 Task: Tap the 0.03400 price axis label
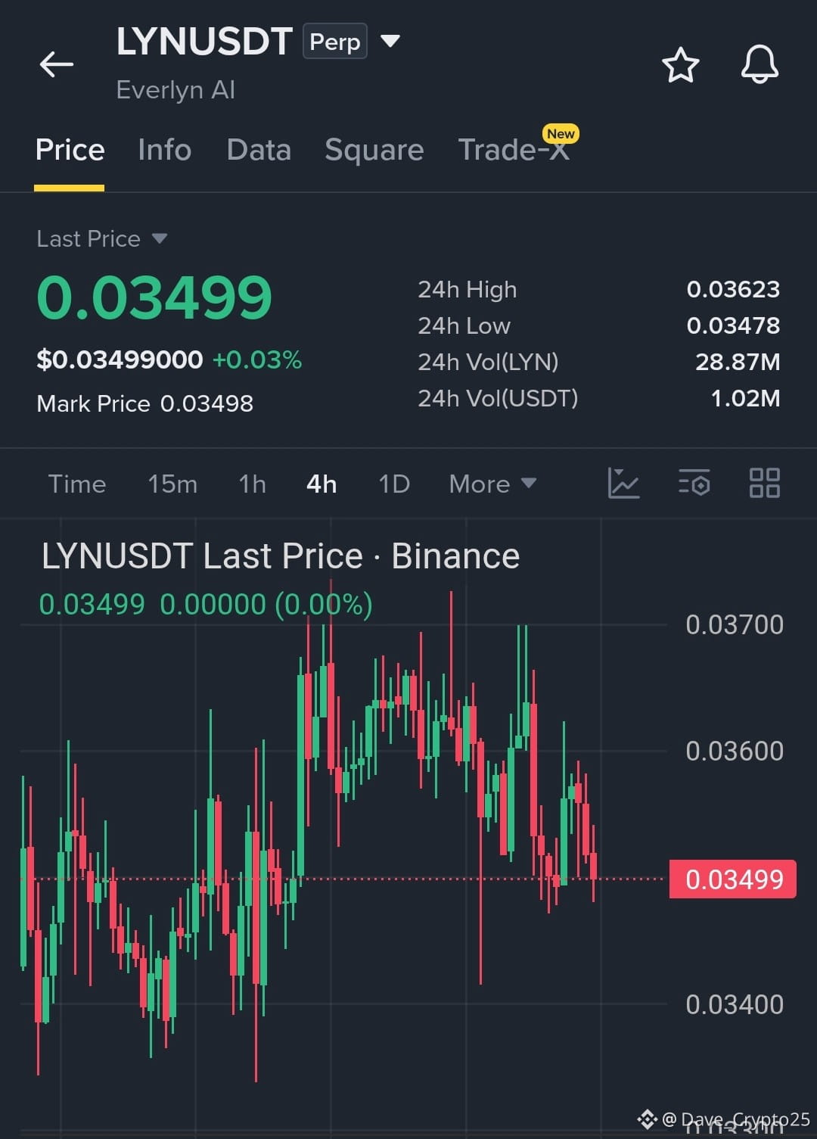[x=735, y=1005]
